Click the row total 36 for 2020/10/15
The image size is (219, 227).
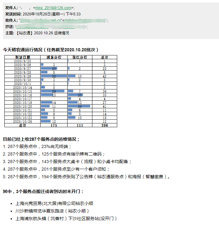(105, 91)
